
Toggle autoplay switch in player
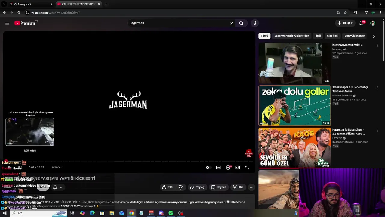(208, 168)
